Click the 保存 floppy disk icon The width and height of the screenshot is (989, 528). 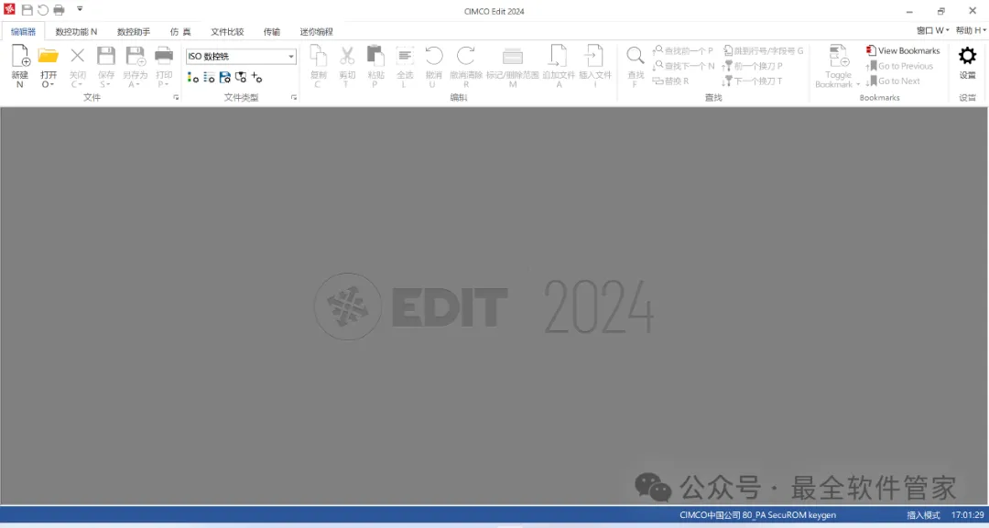[106, 56]
